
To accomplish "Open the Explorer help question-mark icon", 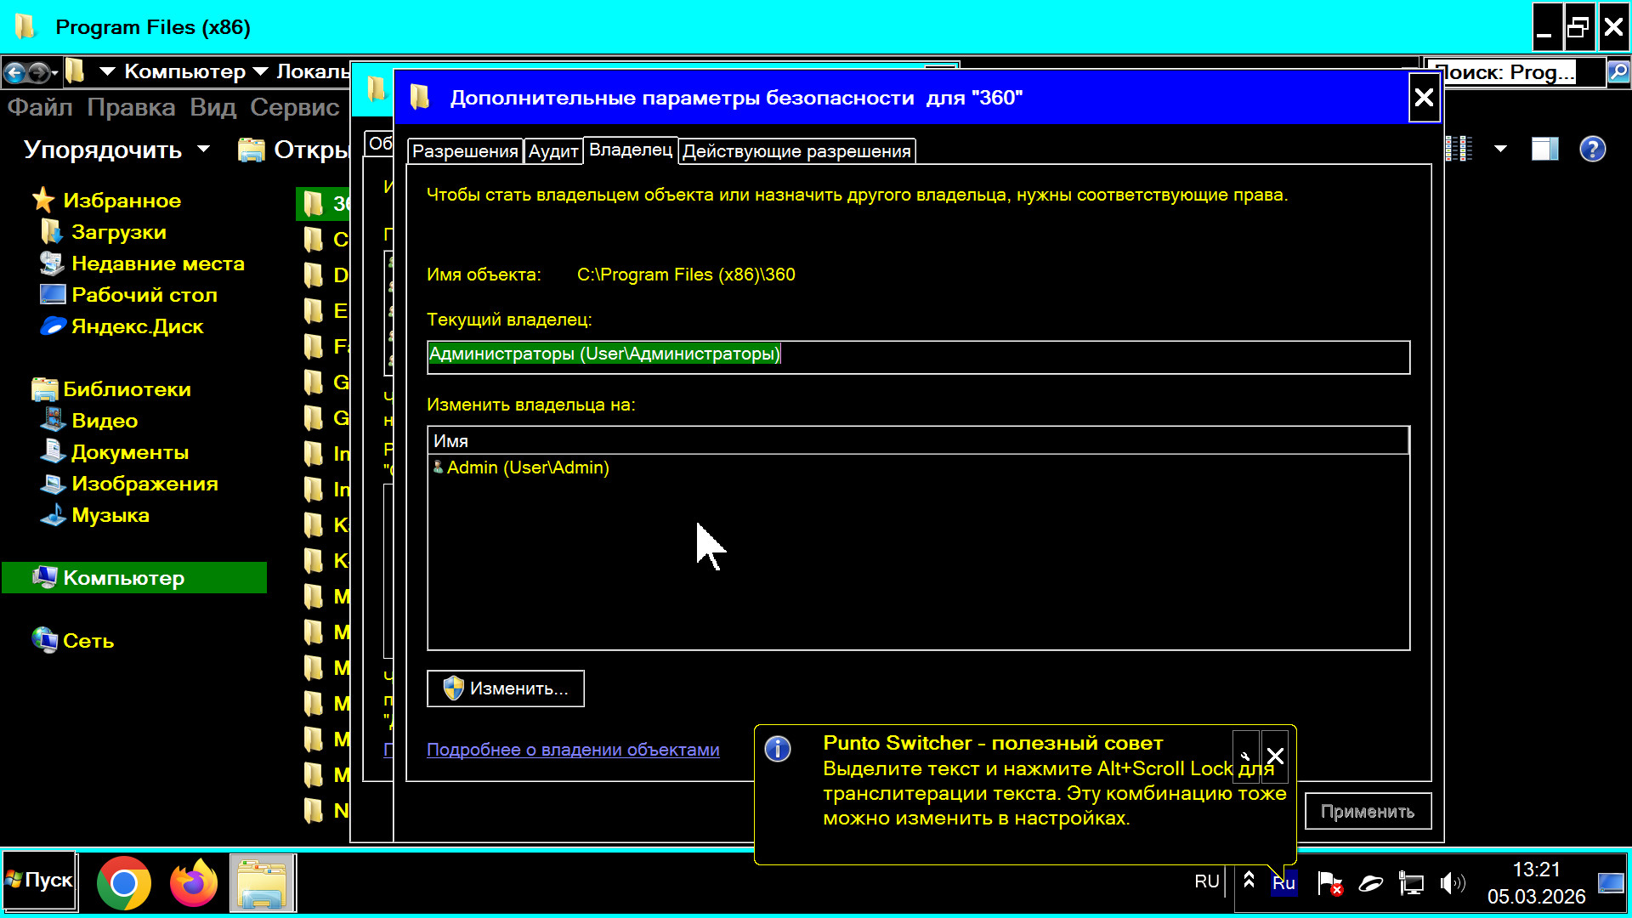I will (1592, 150).
